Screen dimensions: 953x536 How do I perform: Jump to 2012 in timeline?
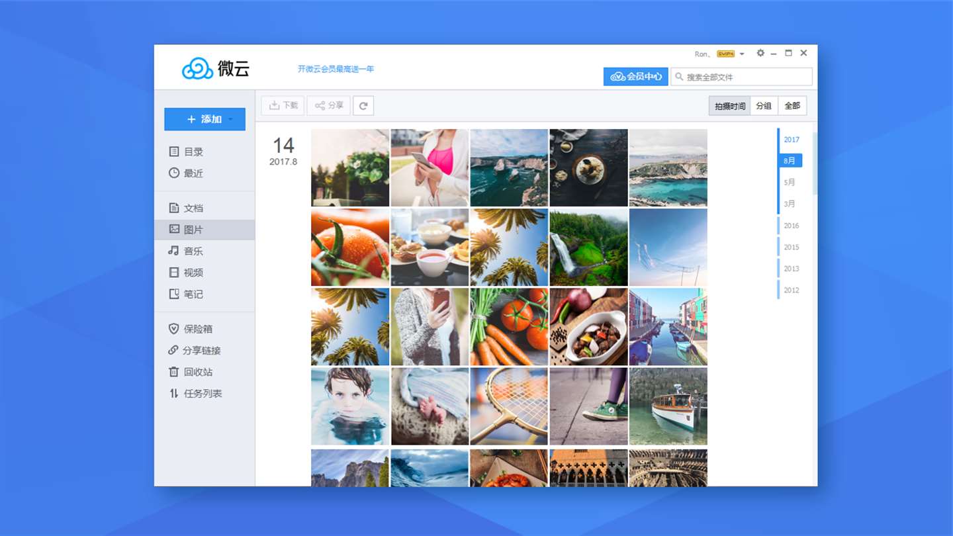792,290
